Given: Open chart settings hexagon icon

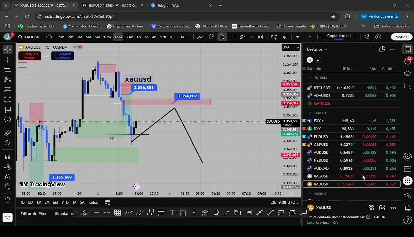Looking at the screenshot, I should 378,37.
